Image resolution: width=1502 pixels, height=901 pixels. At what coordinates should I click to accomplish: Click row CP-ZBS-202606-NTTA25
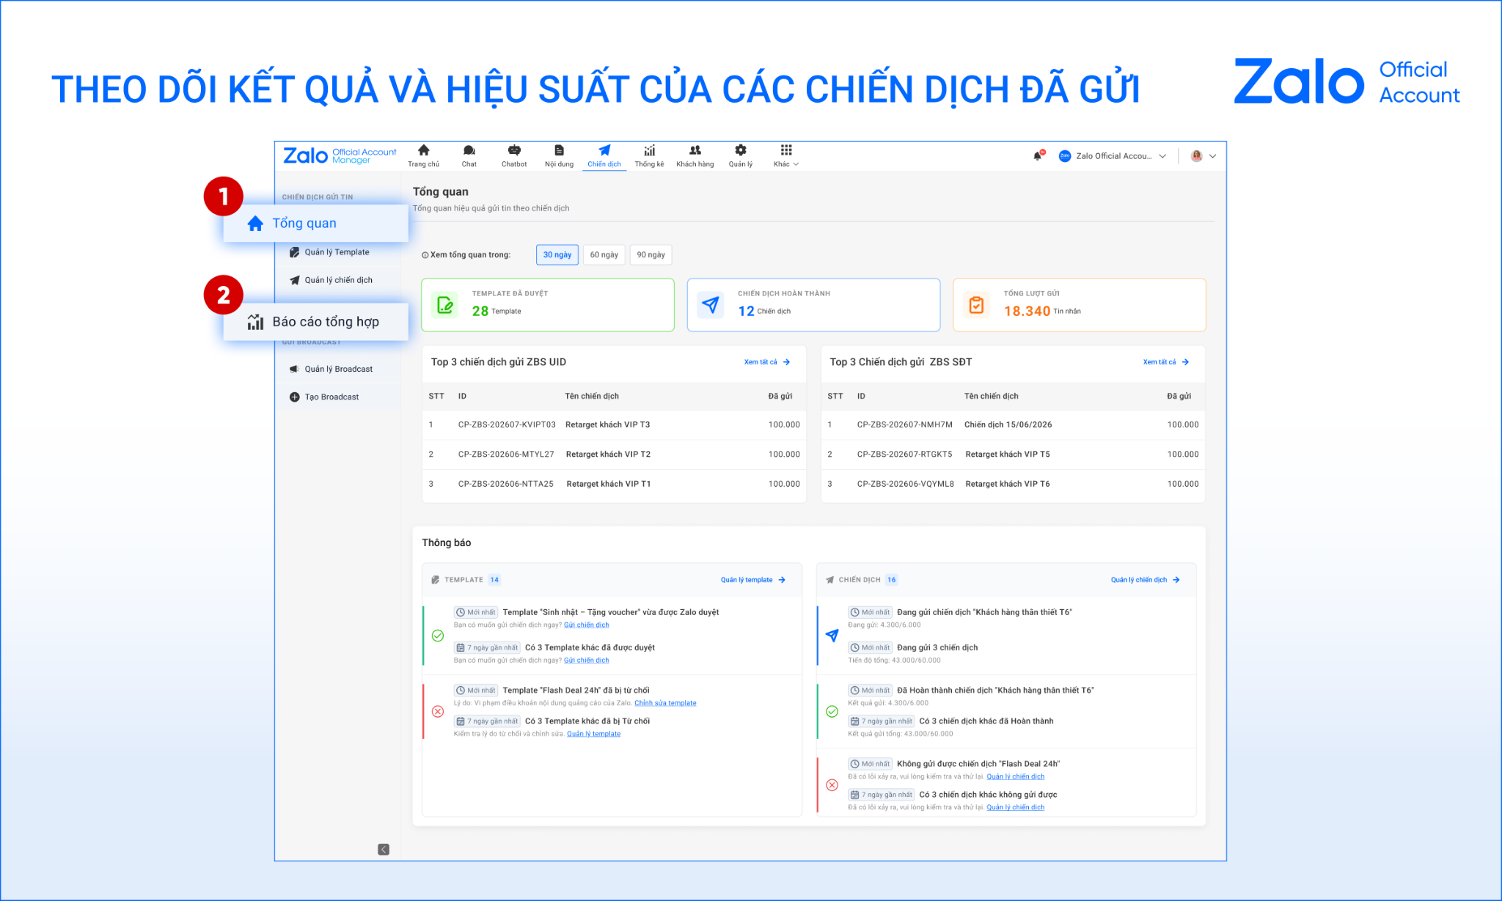[x=614, y=484]
